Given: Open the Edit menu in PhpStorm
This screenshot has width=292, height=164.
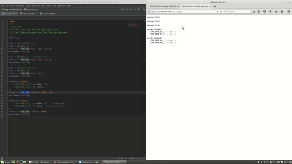Looking at the screenshot, I should [7, 6].
